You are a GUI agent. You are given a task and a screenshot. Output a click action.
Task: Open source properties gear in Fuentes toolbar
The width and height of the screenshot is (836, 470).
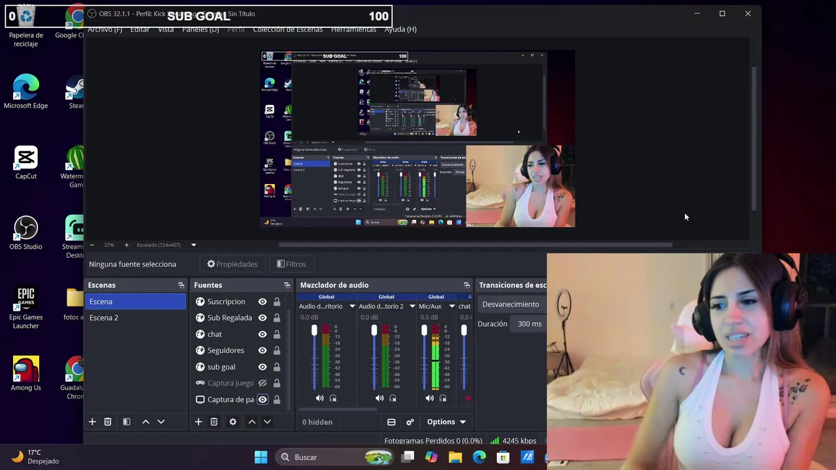point(233,422)
